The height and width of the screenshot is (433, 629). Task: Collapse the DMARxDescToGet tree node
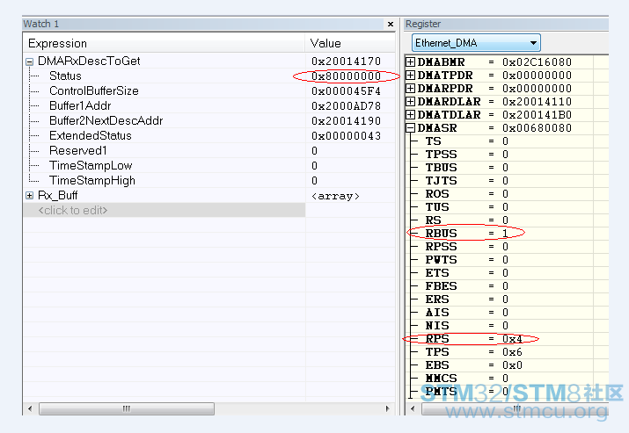point(29,61)
